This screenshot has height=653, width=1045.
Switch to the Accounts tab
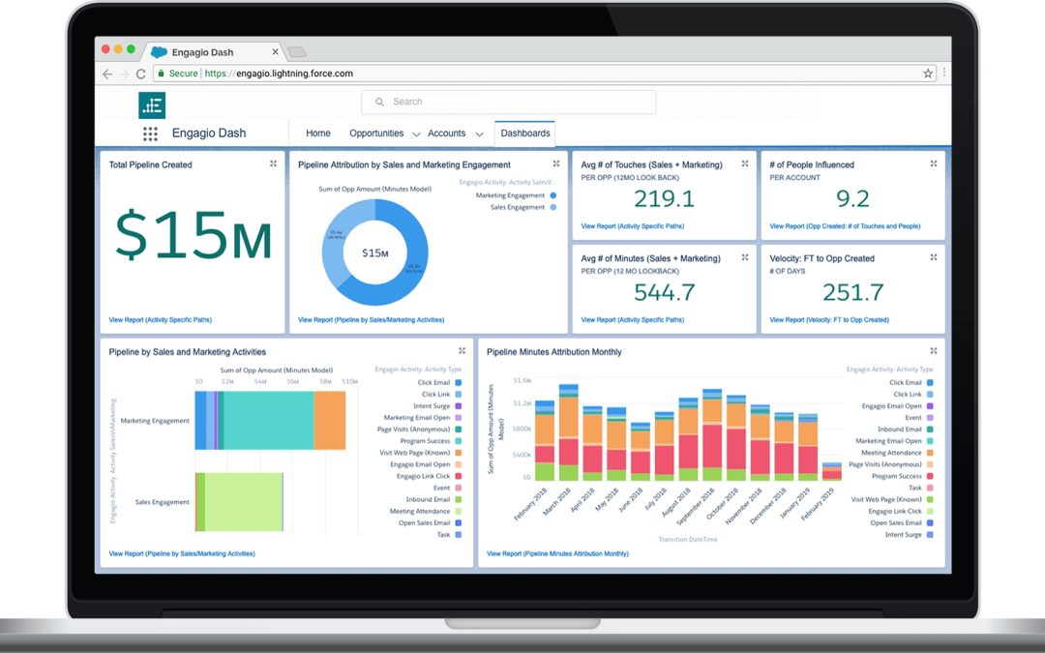pos(446,134)
